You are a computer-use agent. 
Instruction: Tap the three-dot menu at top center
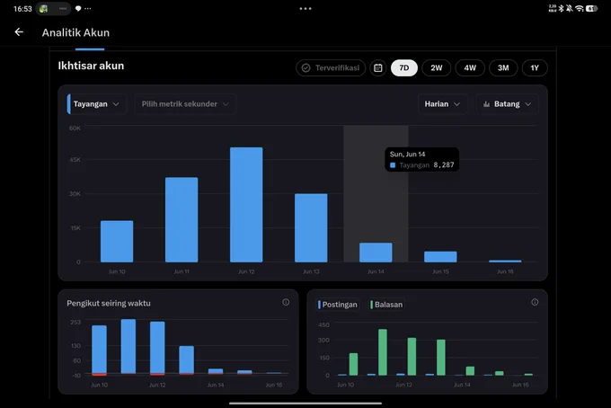(305, 9)
